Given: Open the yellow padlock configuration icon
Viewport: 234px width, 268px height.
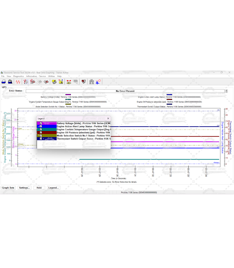Looking at the screenshot, I should tap(61, 82).
